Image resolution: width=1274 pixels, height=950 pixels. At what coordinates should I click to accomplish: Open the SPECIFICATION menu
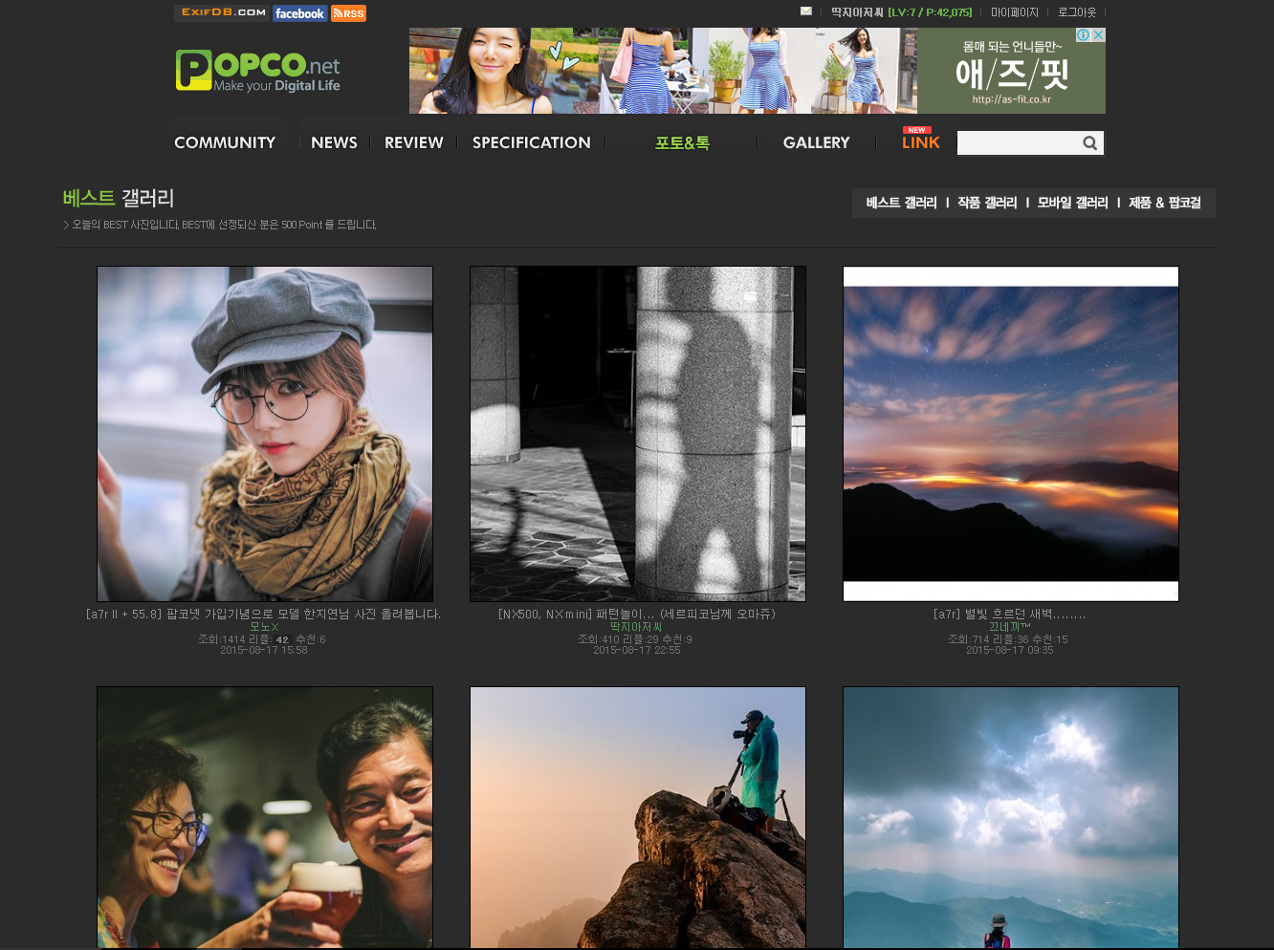point(531,142)
